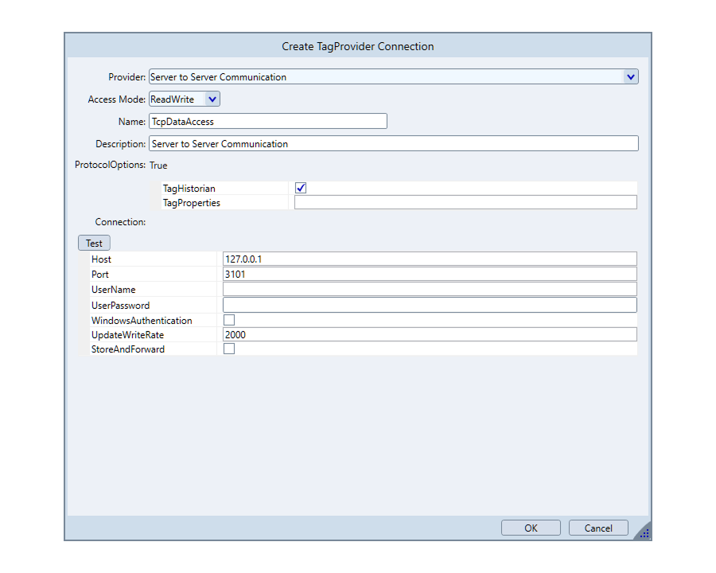Enable the WindowsAuthentication checkbox
This screenshot has width=716, height=573.
pos(229,320)
